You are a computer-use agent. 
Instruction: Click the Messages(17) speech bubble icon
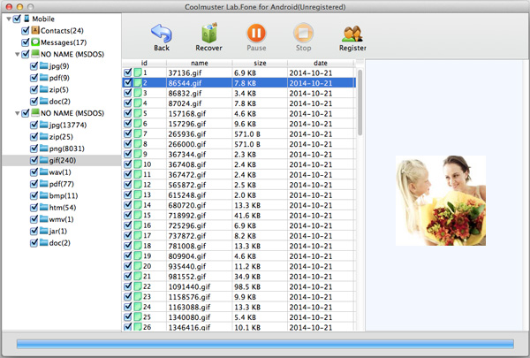click(35, 42)
